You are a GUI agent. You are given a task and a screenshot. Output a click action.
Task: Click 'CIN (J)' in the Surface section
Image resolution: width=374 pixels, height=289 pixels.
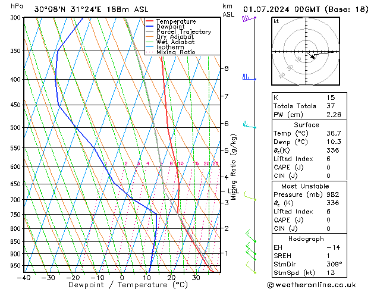[x=285, y=176]
